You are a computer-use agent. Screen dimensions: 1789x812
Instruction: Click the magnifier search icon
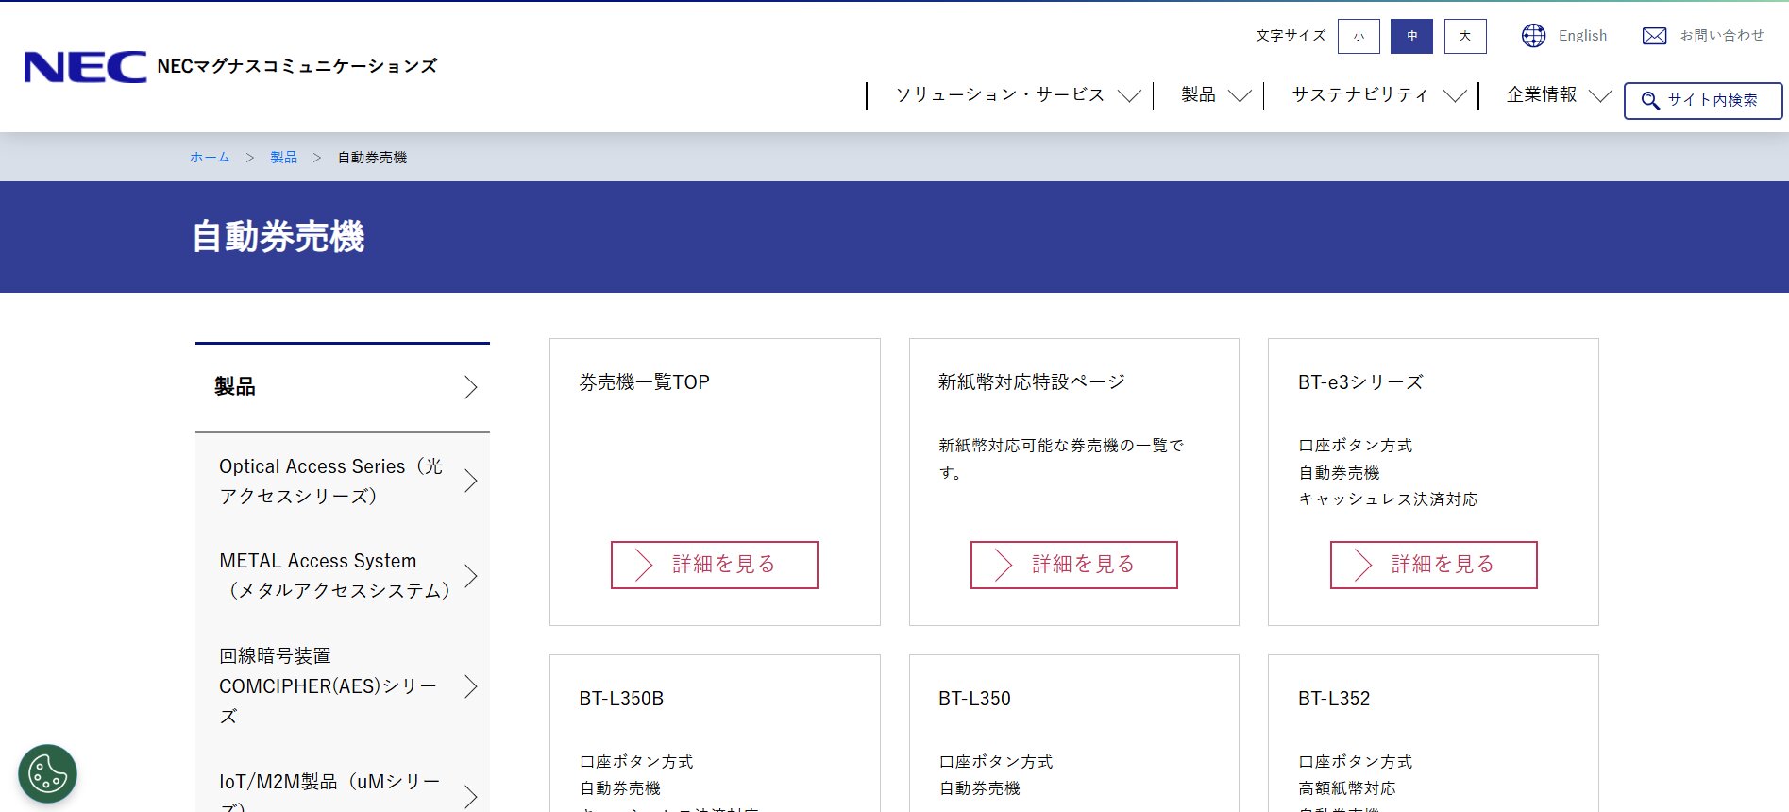coord(1650,101)
